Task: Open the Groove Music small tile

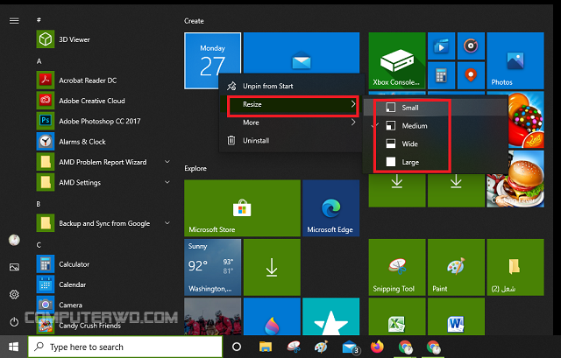Action: pos(471,46)
